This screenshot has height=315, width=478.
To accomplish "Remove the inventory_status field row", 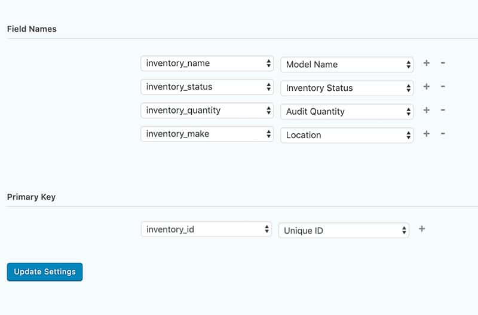I will tap(443, 87).
